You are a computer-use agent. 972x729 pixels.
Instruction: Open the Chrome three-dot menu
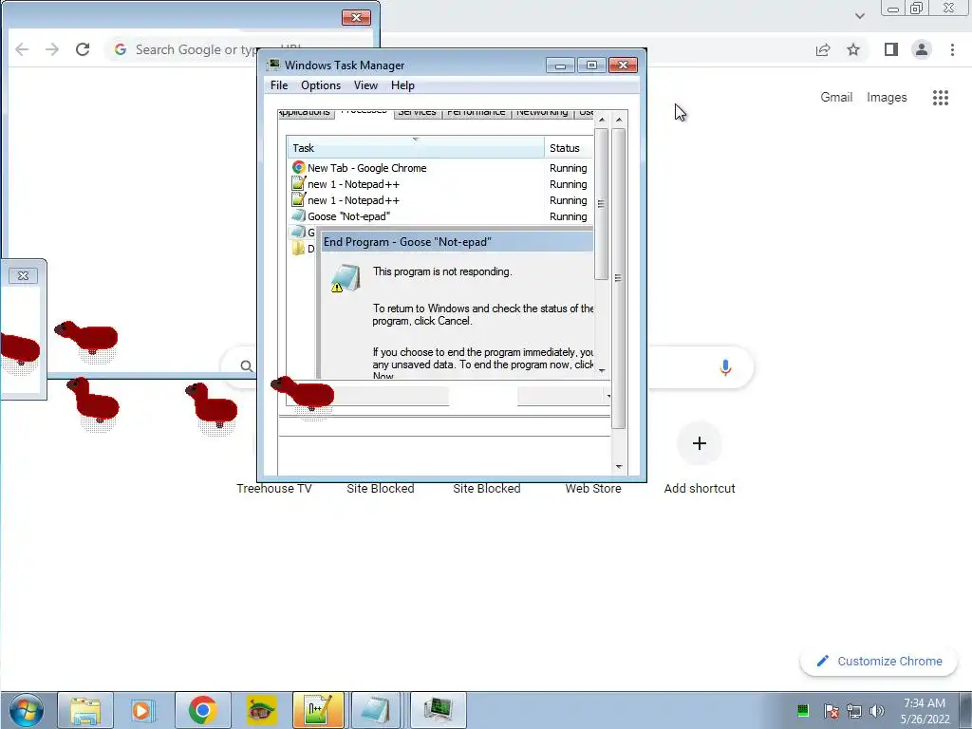tap(952, 49)
